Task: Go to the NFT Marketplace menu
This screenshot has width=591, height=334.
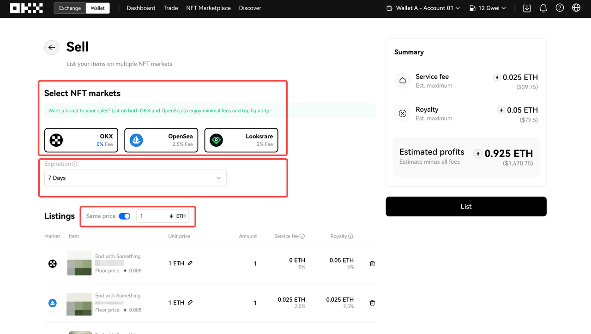Action: [208, 8]
